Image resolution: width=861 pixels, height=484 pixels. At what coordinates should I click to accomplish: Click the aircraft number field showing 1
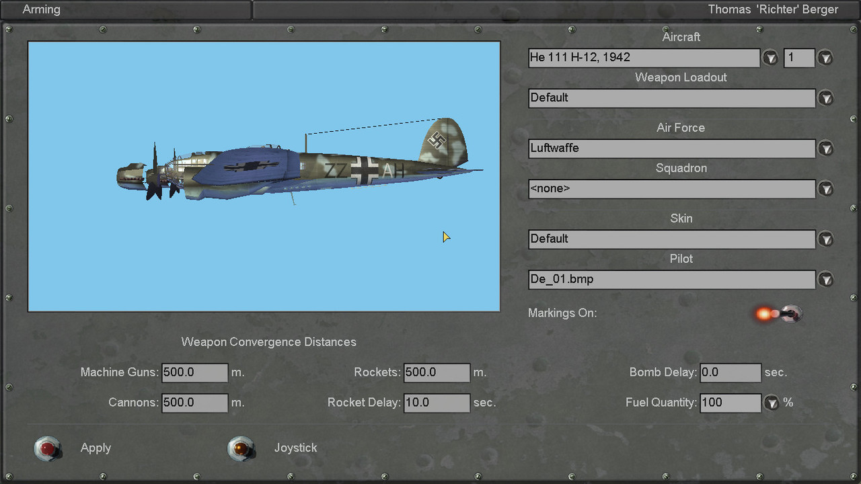coord(799,58)
